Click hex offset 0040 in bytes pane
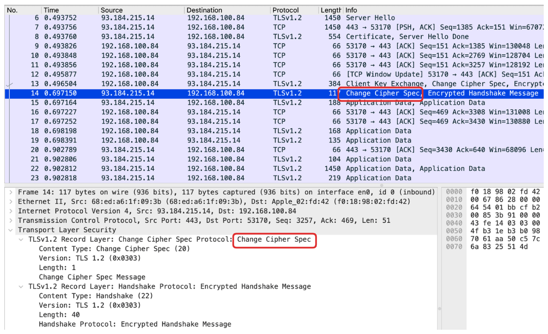This screenshot has width=548, height=334. point(454,223)
